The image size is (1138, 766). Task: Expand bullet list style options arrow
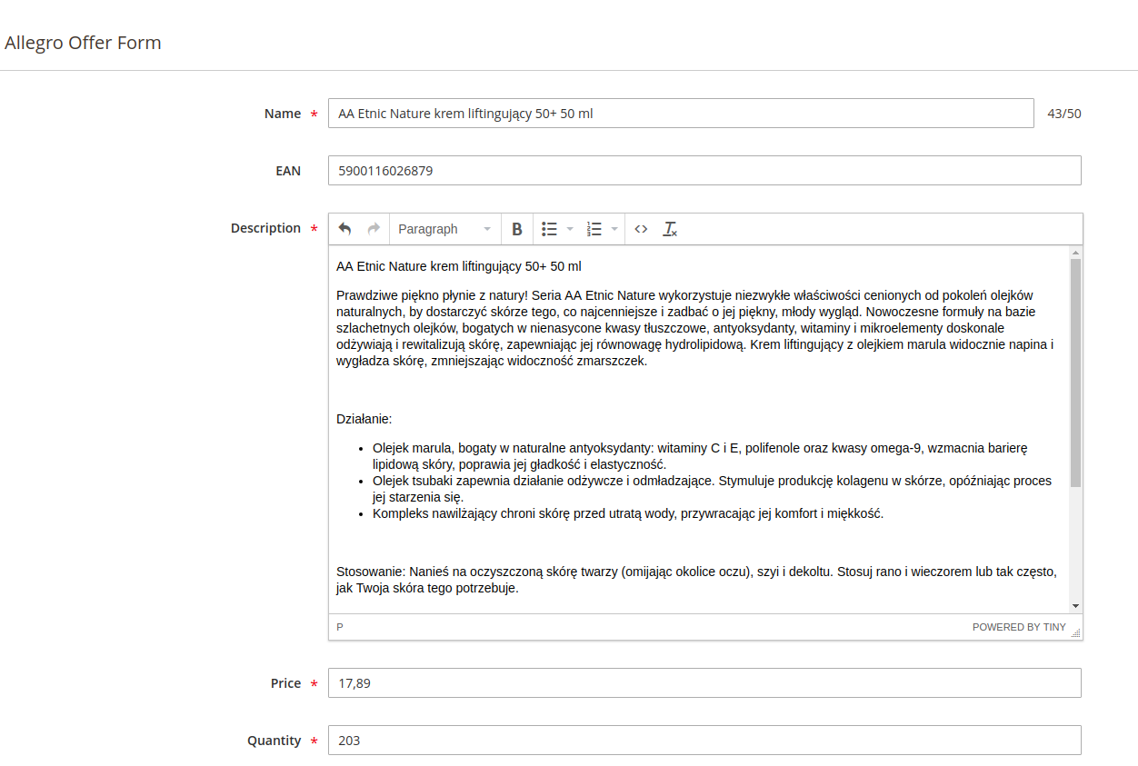point(570,229)
